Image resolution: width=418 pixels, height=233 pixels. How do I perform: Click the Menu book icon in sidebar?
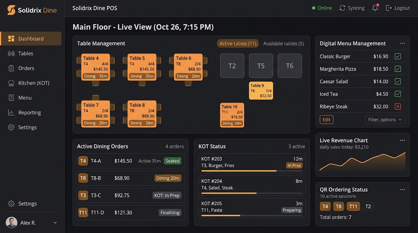pyautogui.click(x=11, y=98)
